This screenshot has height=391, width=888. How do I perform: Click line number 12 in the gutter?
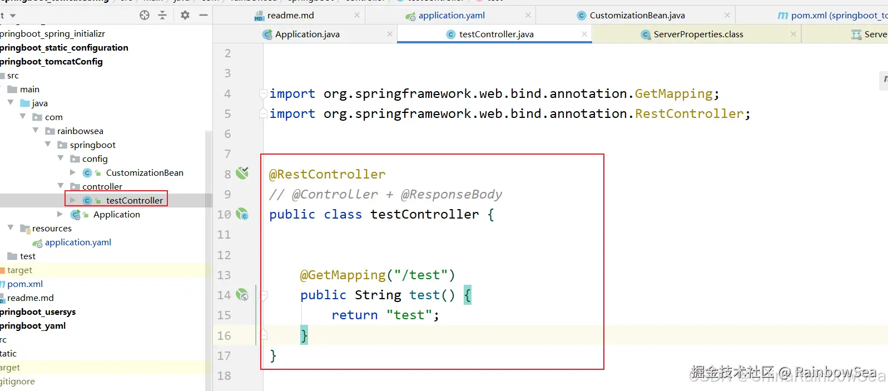pos(224,255)
